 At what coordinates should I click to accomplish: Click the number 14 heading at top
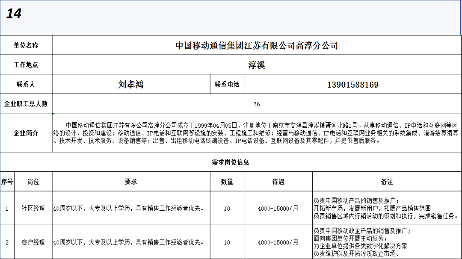click(x=14, y=14)
